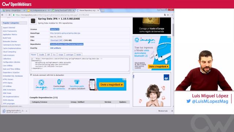Click the download file icon in shelf
The image size is (234, 132).
[x=4, y=111]
